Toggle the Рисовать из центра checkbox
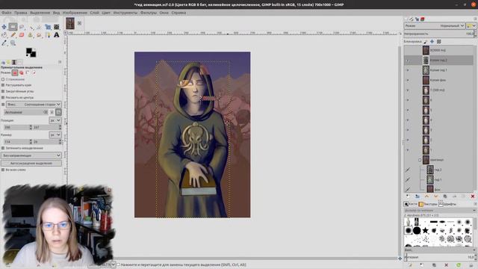This screenshot has height=269, width=478. [3, 98]
